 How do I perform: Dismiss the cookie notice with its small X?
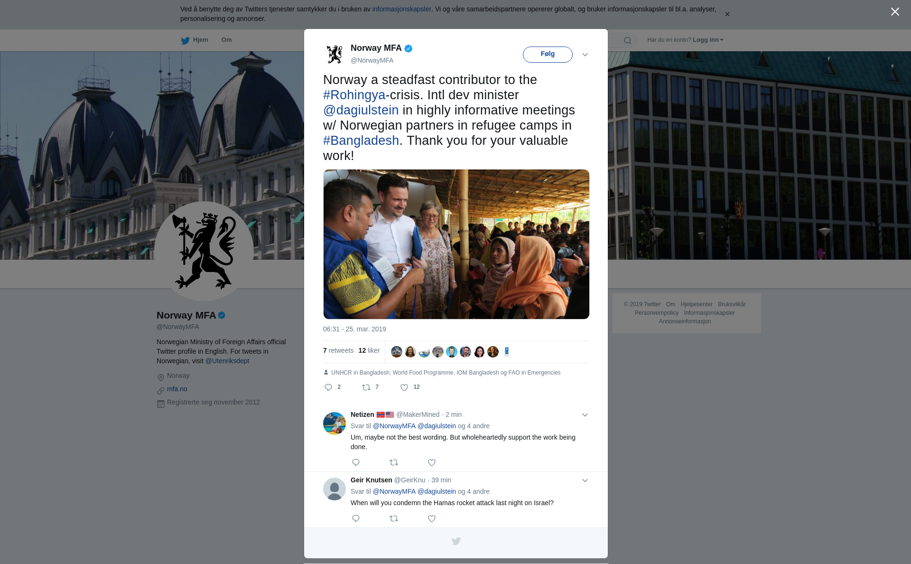point(727,14)
